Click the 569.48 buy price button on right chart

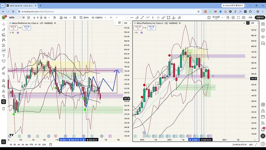click(151, 27)
